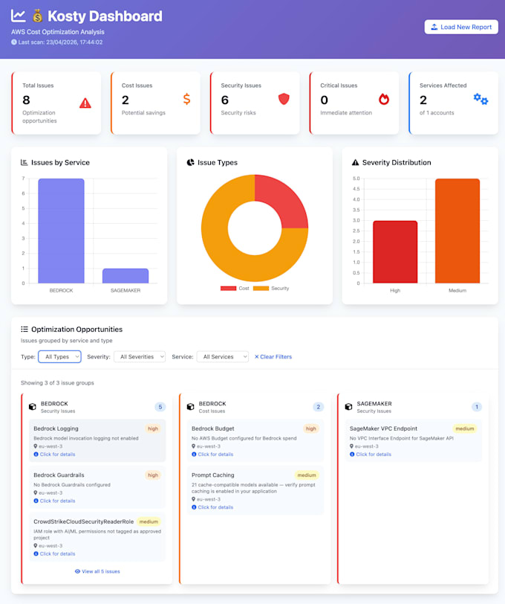The width and height of the screenshot is (505, 604).
Task: Toggle the Security legend item in Issue Types chart
Action: (271, 288)
